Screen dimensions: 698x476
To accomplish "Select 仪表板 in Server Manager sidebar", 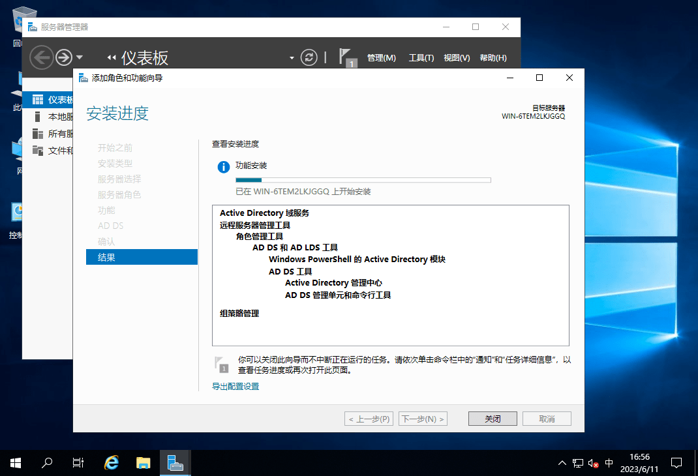I will 48,100.
